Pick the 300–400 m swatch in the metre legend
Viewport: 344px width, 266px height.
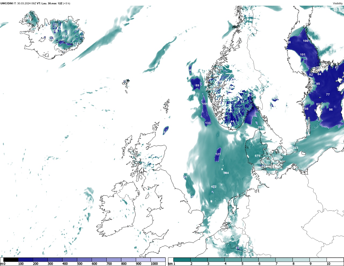pos(55,260)
